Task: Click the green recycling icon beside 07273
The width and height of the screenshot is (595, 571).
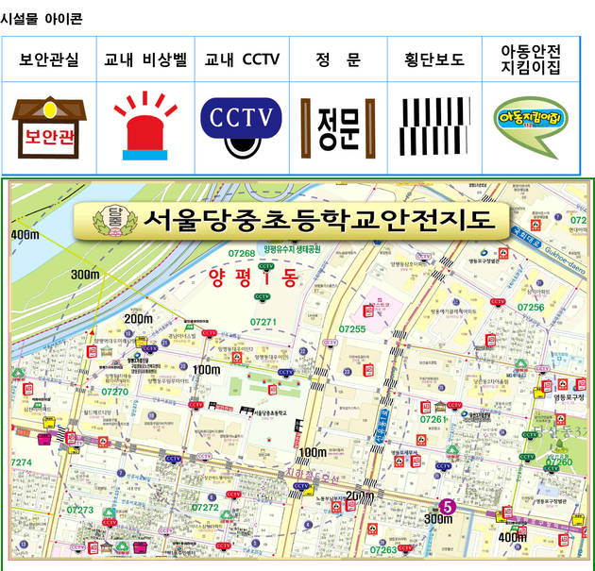Action: point(110,513)
